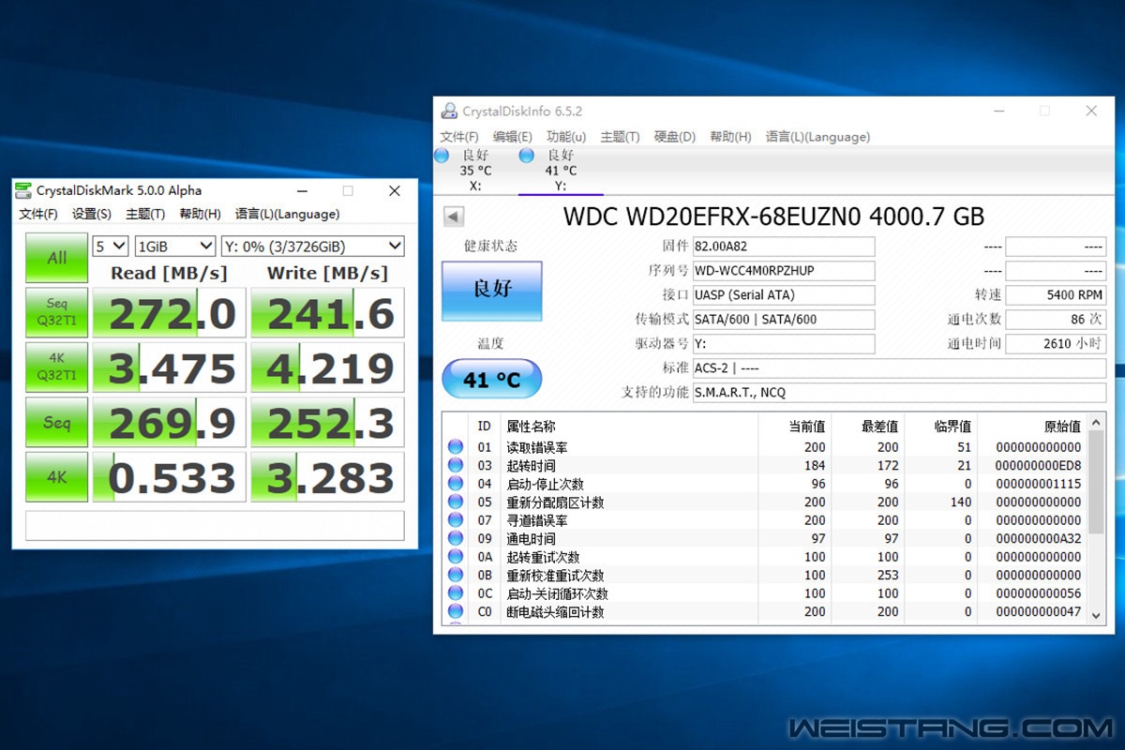
Task: Click the serial number field WD-WCC4M0RPZHUP
Action: coord(784,271)
